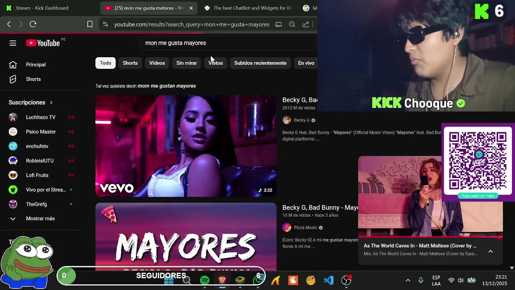Viewport: 515px width, 290px height.
Task: Open RobleisIUTU subscription
Action: [x=41, y=161]
